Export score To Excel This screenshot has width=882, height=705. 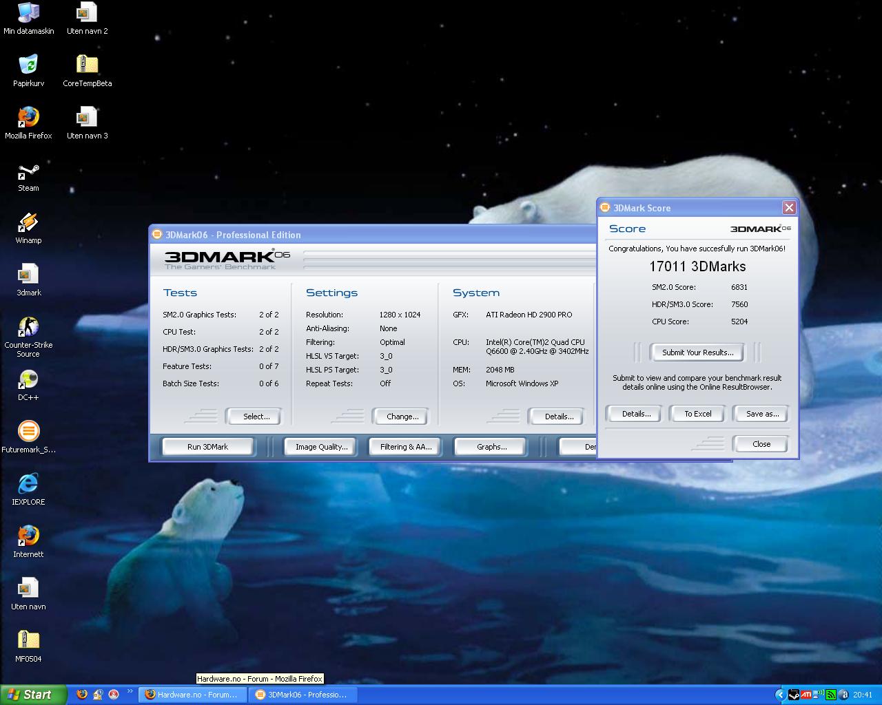(x=697, y=414)
